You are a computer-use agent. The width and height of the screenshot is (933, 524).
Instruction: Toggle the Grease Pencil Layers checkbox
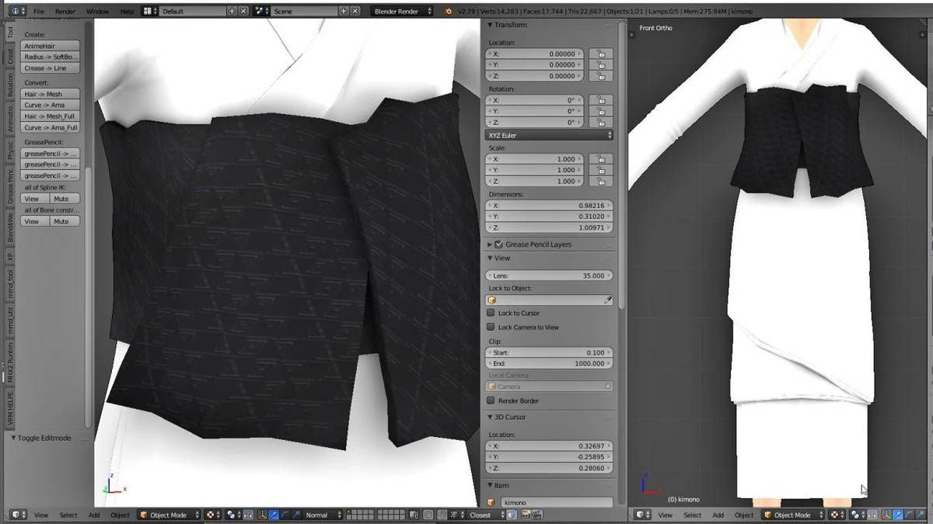coord(499,245)
